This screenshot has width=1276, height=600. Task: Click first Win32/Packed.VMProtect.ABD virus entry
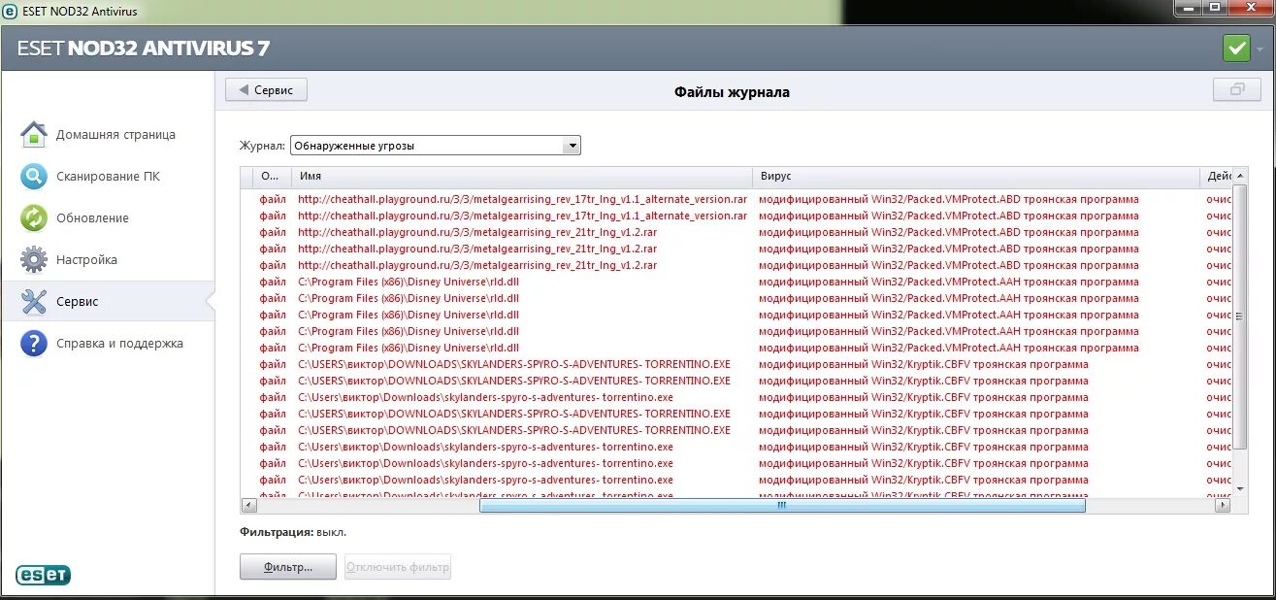[x=949, y=199]
